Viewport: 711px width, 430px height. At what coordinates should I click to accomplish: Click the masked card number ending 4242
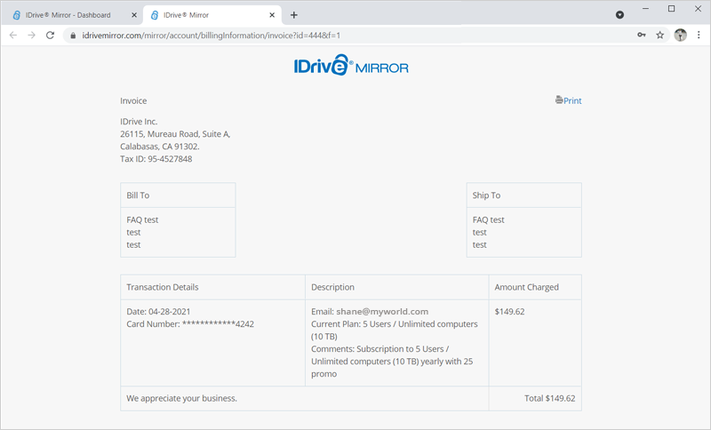point(218,324)
